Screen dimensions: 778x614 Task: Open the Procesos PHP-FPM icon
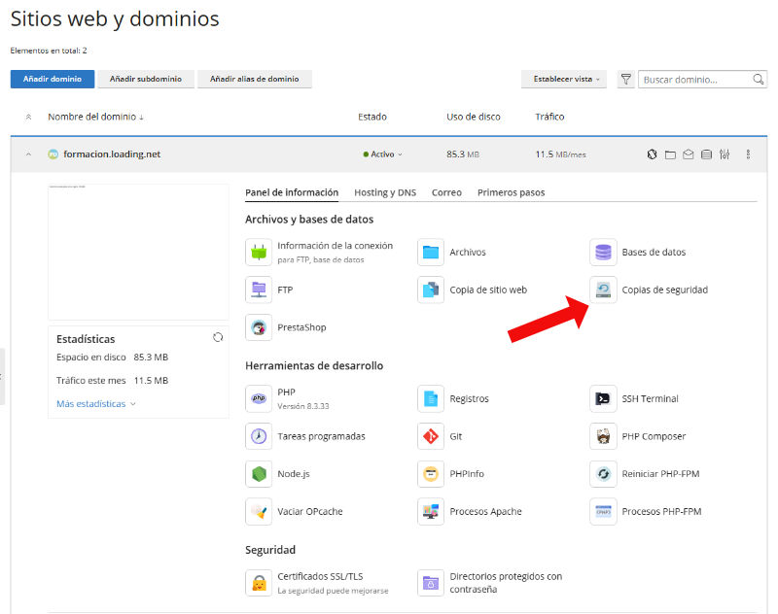[603, 511]
